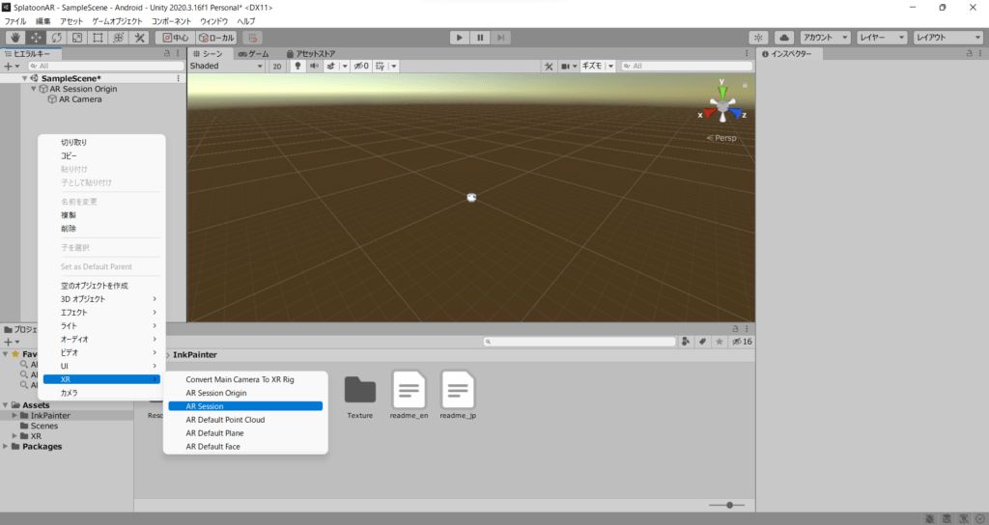Lock the Inspector panel

[x=969, y=54]
